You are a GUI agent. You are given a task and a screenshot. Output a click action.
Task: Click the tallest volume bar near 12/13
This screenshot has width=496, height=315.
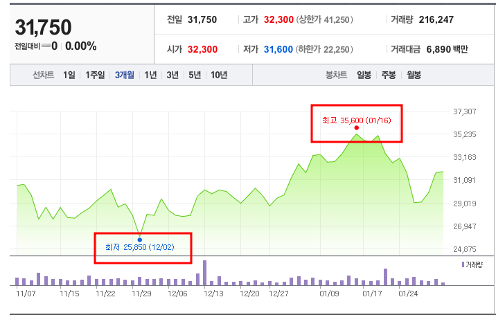pyautogui.click(x=204, y=273)
